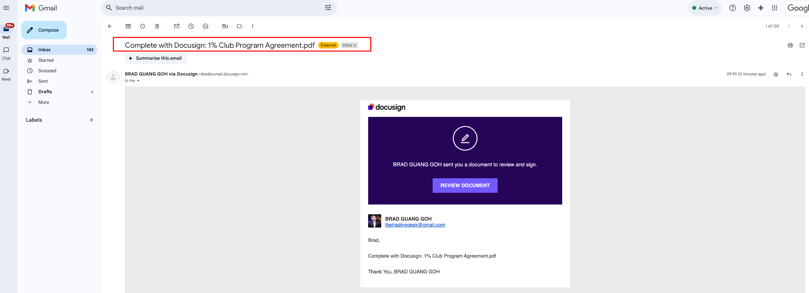Open the Drafts folder
Screen dimensions: 809x293
[x=59, y=92]
